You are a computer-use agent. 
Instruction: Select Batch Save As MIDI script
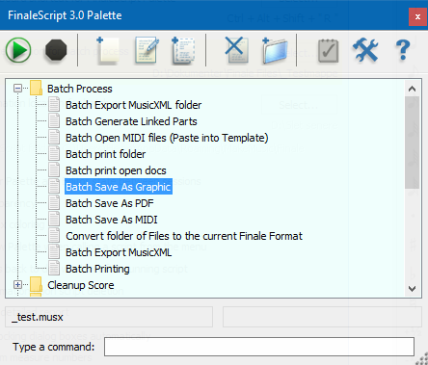tap(112, 220)
